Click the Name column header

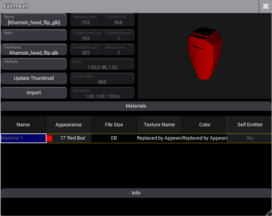(23, 124)
